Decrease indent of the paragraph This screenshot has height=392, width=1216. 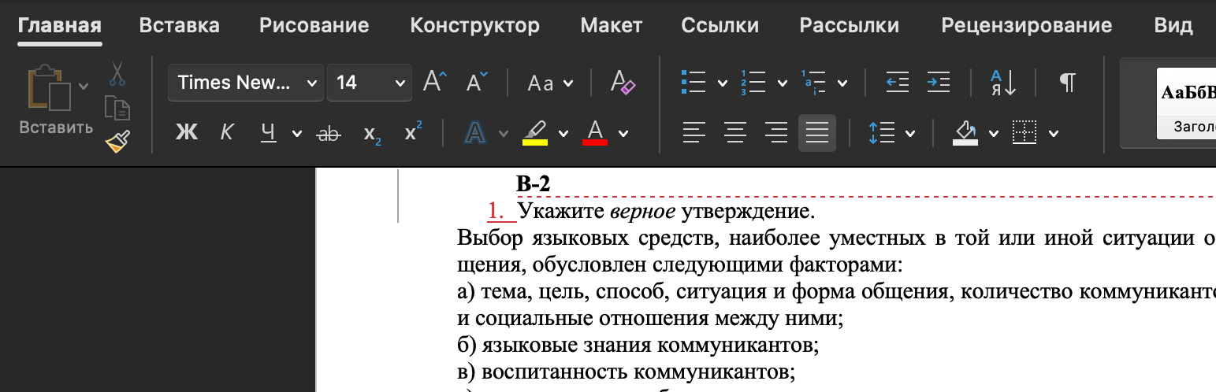click(x=898, y=83)
